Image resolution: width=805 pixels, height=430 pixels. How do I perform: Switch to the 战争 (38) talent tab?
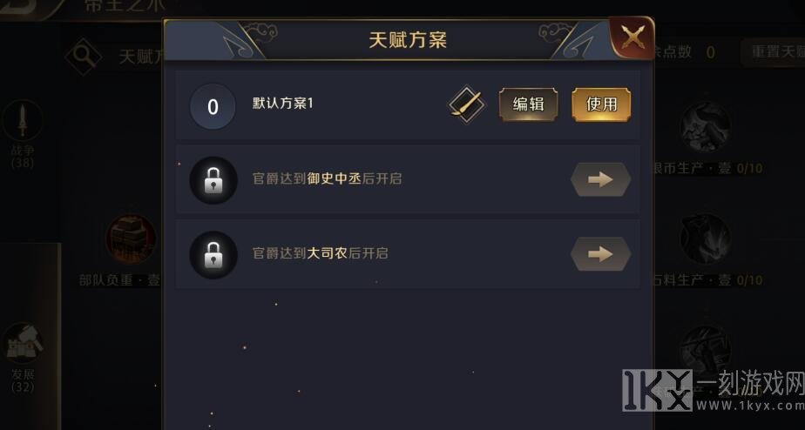click(23, 133)
